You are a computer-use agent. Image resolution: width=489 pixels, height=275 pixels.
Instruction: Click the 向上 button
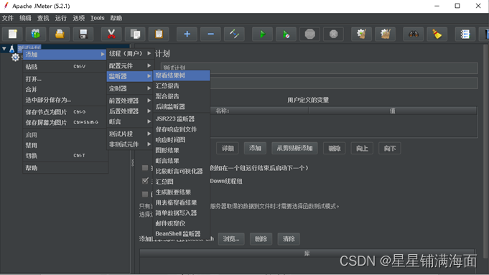pyautogui.click(x=362, y=149)
